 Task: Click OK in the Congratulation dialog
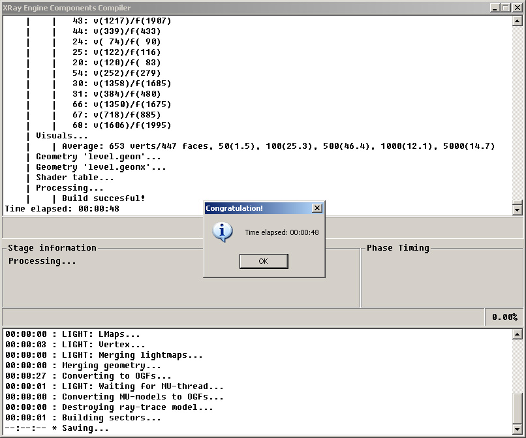click(264, 261)
